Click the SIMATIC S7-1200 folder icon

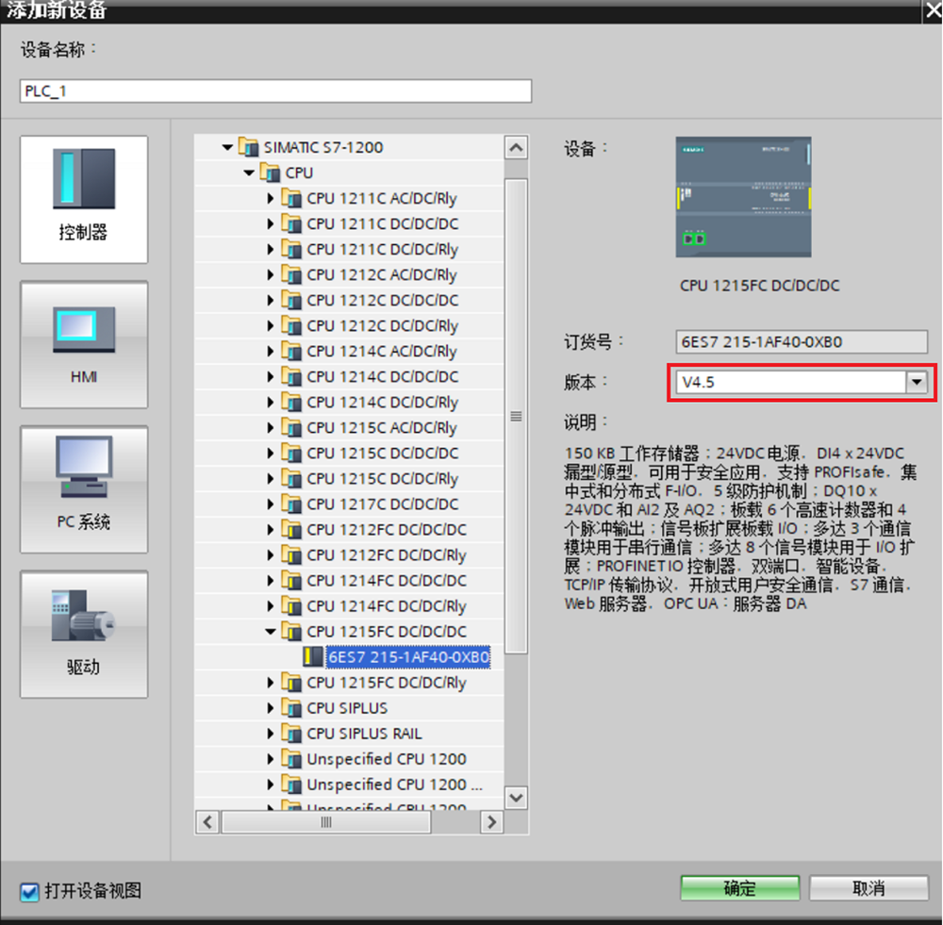(x=248, y=147)
